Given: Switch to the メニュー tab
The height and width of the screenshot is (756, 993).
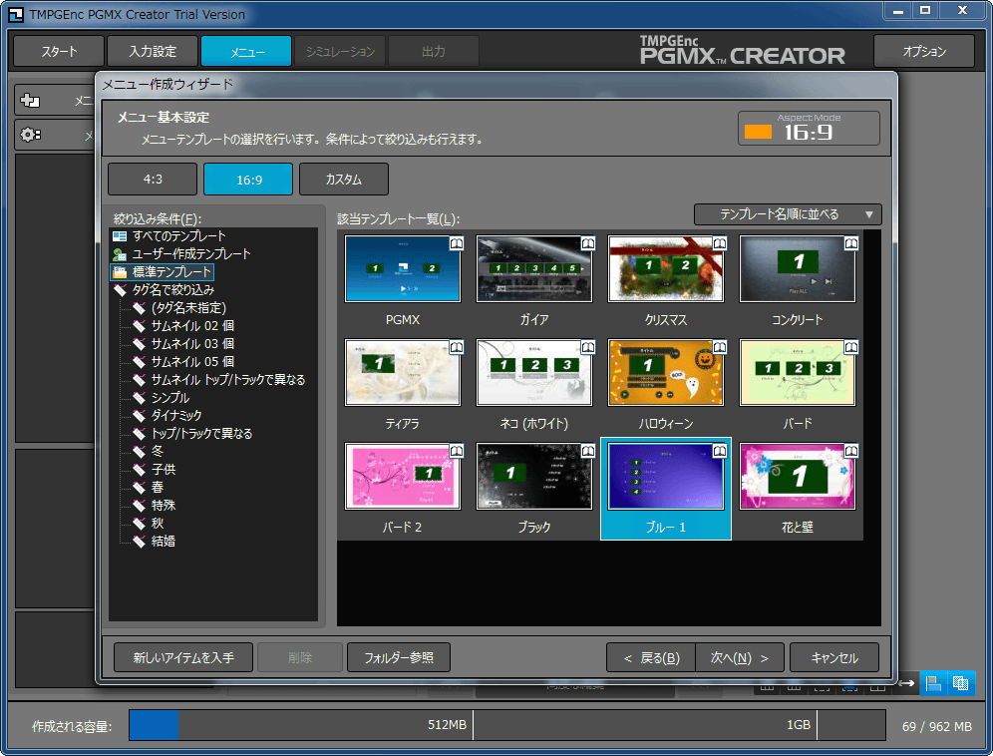Looking at the screenshot, I should pyautogui.click(x=246, y=51).
